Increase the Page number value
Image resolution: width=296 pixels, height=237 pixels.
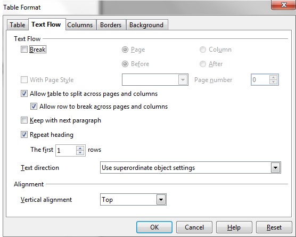273,77
